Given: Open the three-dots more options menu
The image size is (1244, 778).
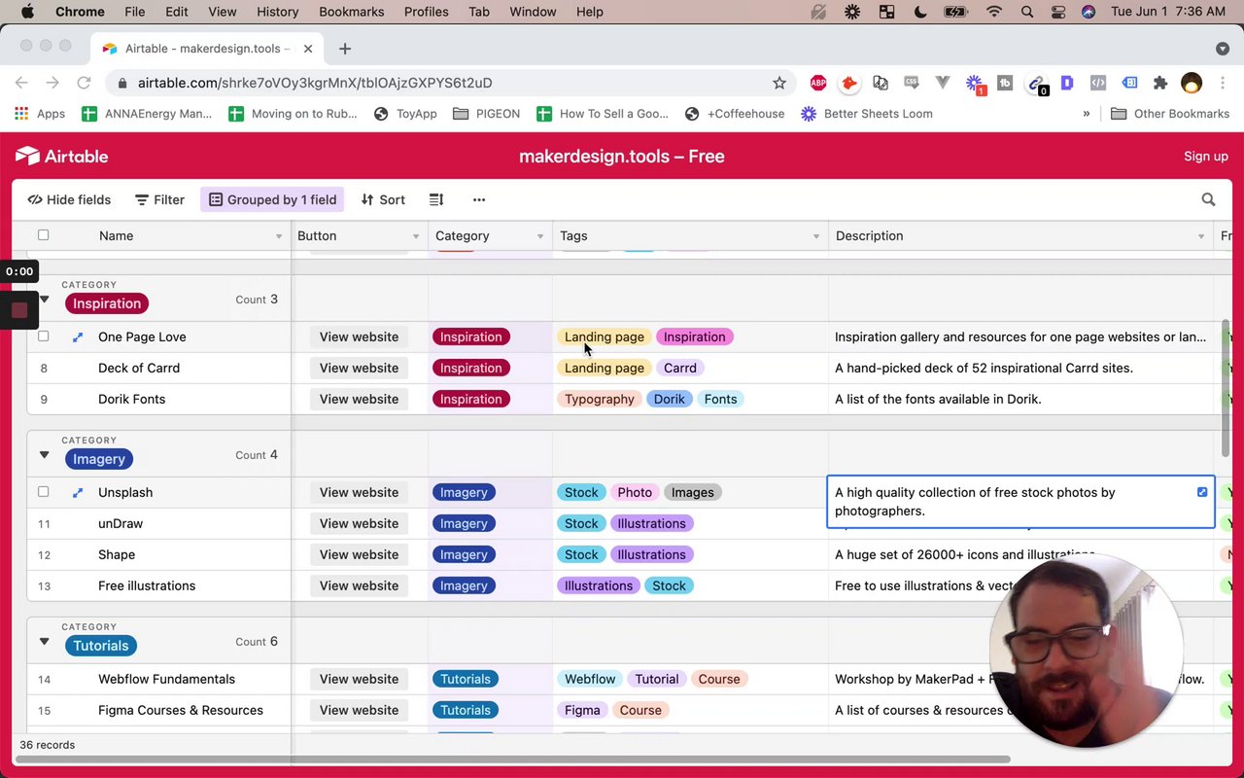Looking at the screenshot, I should tap(478, 199).
